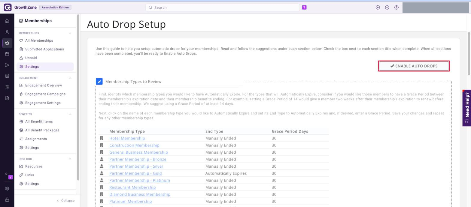Screen dimensions: 471x207
Task: Click the lock icon in left rail
Action: click(x=7, y=199)
